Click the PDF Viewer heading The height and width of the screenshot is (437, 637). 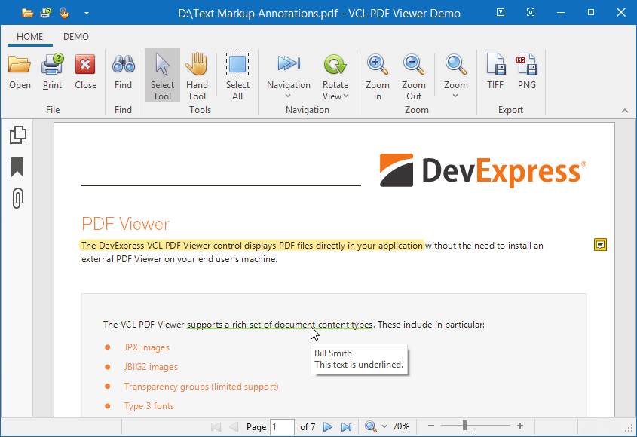click(x=126, y=224)
